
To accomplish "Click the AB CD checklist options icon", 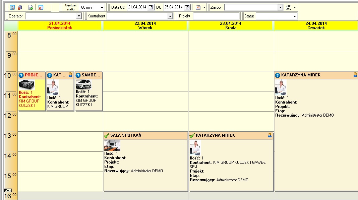I will pos(289,7).
